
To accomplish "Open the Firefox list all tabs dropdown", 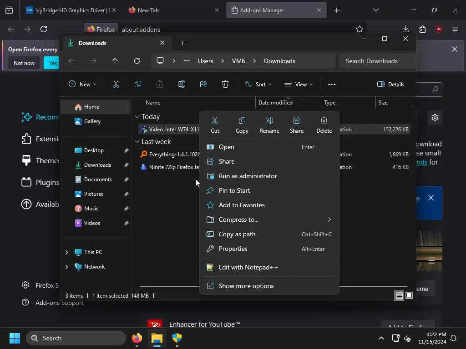I will coord(376,10).
